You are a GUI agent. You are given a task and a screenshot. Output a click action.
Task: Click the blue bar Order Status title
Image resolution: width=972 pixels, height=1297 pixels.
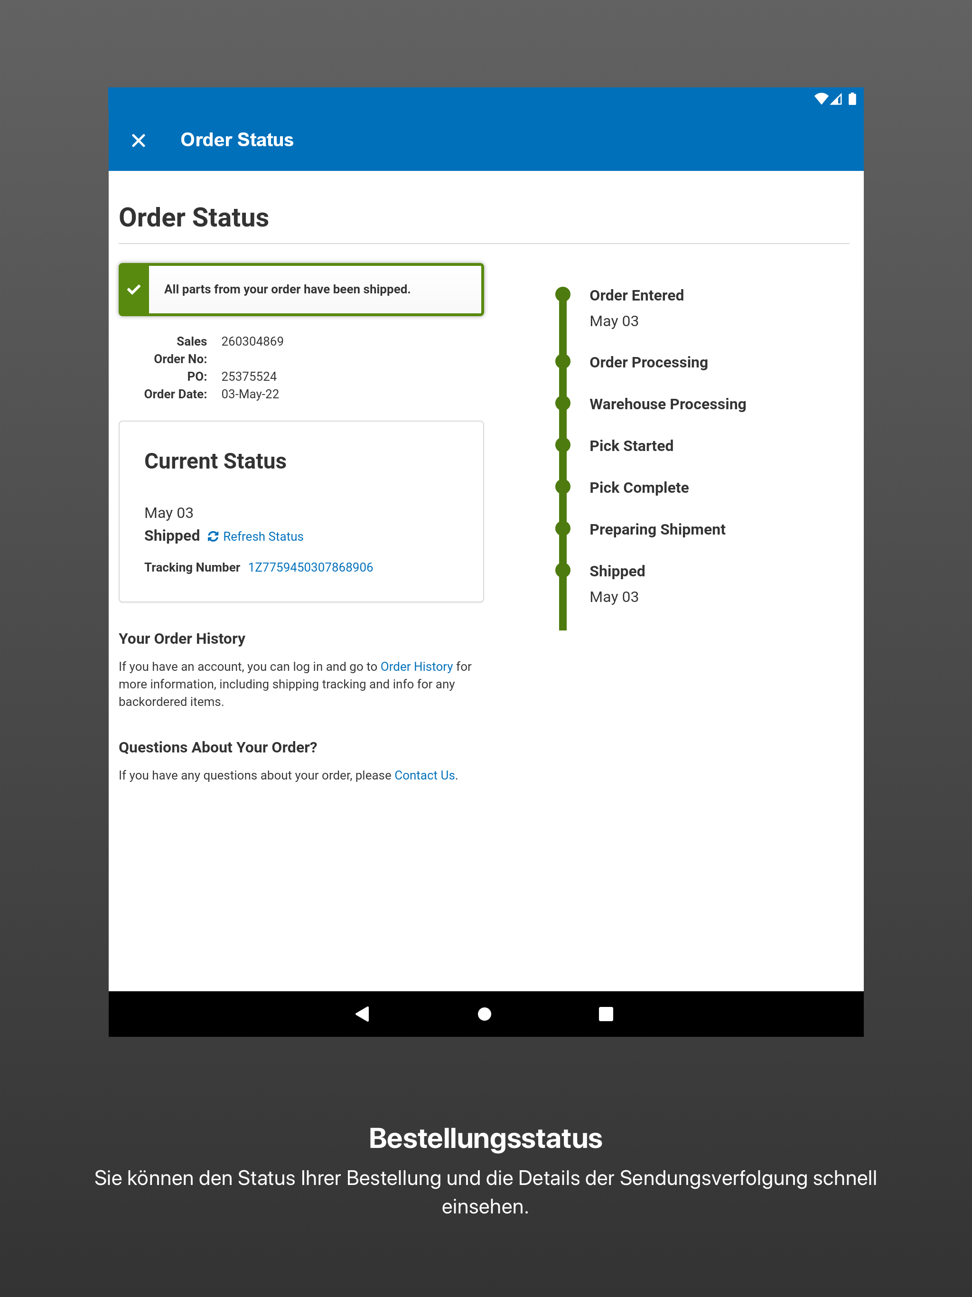(237, 140)
